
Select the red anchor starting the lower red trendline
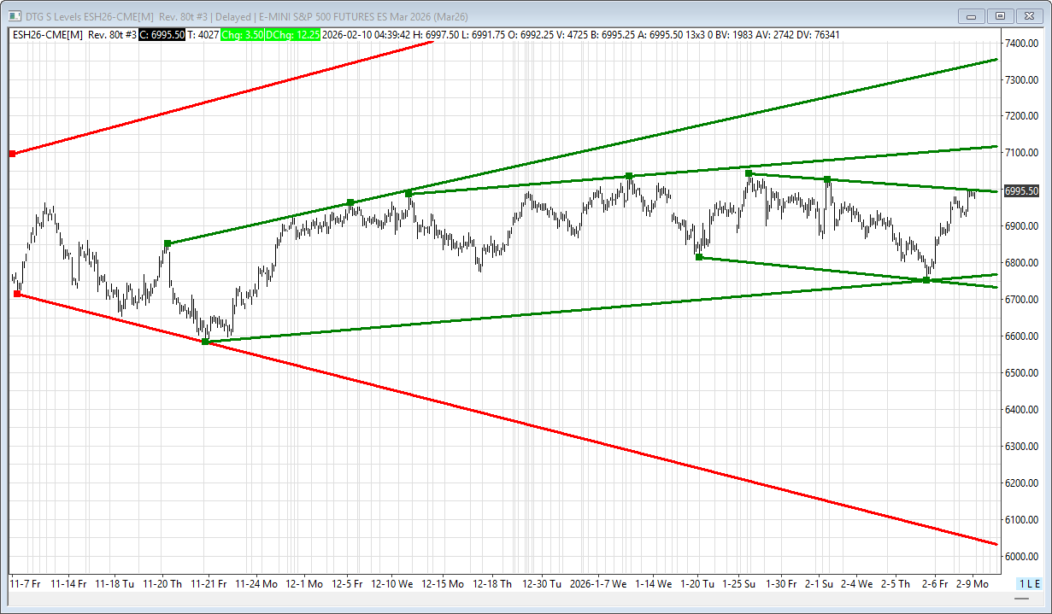(17, 294)
